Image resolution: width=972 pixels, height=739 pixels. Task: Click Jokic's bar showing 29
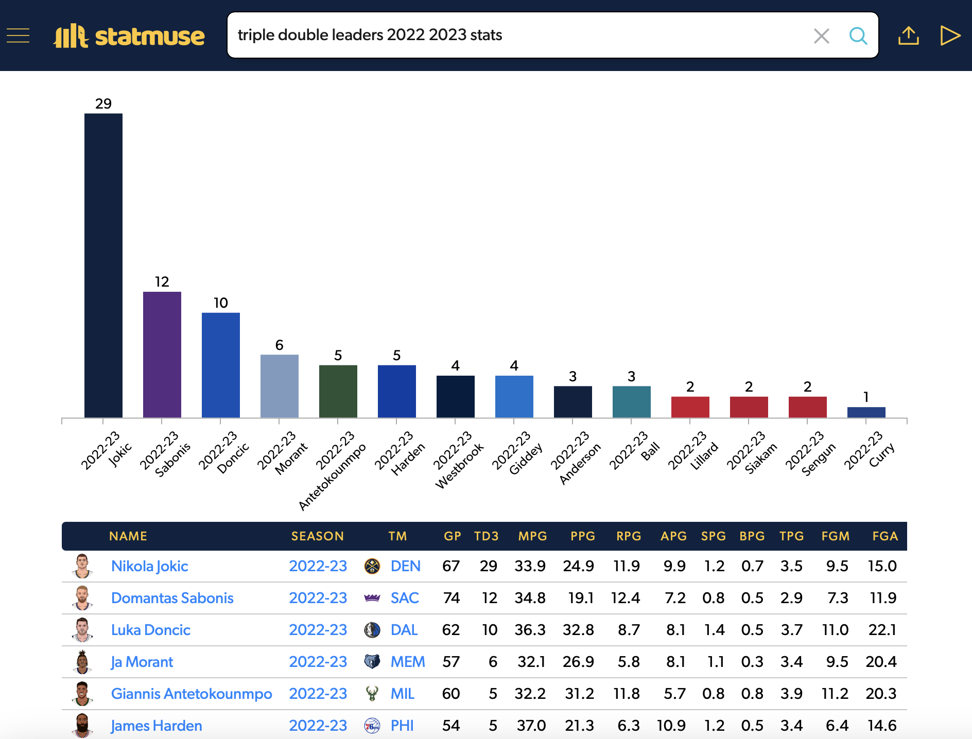pyautogui.click(x=103, y=266)
